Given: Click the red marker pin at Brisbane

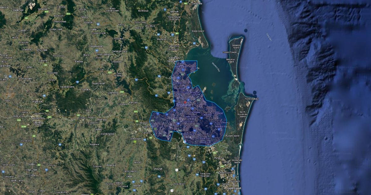Looking at the screenshot, I should pyautogui.click(x=185, y=102).
